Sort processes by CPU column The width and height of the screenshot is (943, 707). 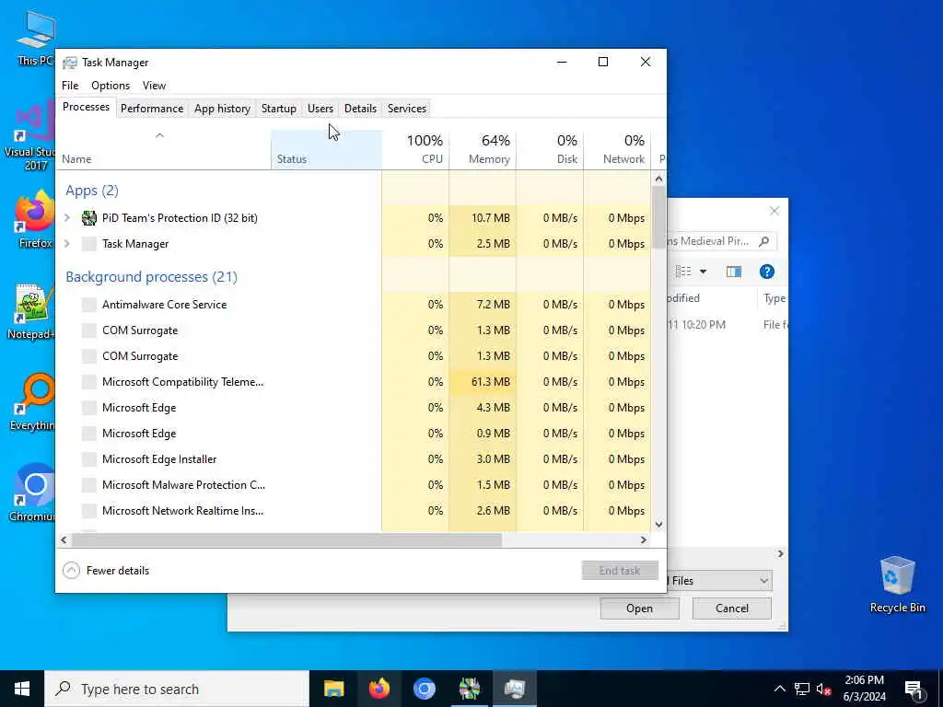(x=415, y=149)
